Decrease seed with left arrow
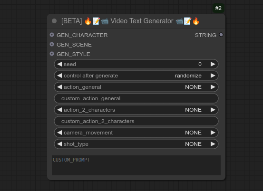263x191 pixels. click(x=59, y=64)
